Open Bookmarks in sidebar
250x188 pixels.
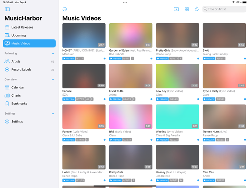point(29,103)
